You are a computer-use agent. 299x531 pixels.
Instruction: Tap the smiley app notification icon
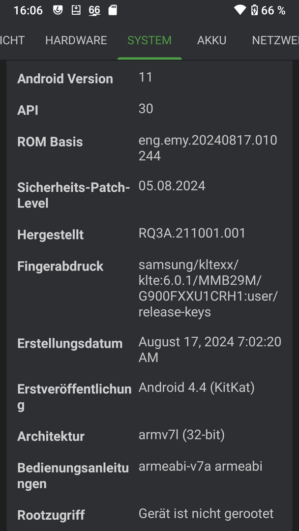[58, 10]
